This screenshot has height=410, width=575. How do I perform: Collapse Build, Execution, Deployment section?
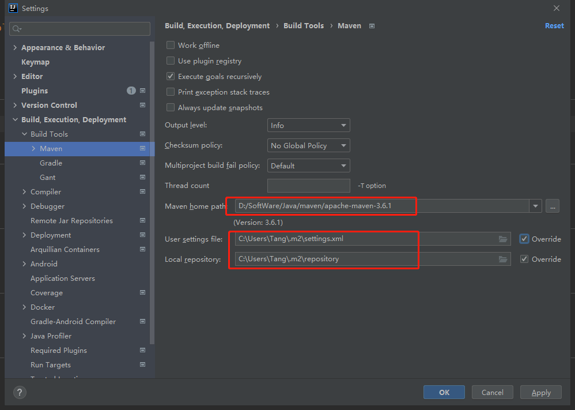tap(15, 120)
